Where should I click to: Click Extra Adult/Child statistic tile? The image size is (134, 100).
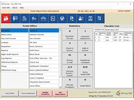coord(85,71)
